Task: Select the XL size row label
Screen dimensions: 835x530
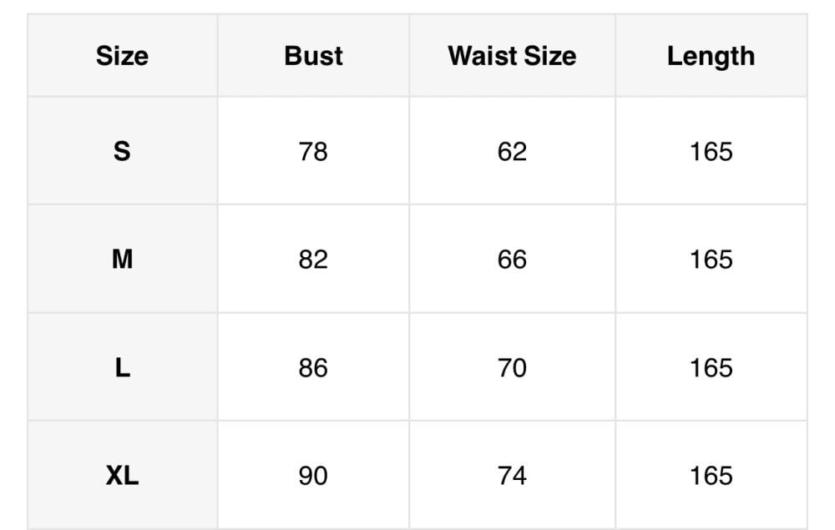Action: pyautogui.click(x=122, y=476)
